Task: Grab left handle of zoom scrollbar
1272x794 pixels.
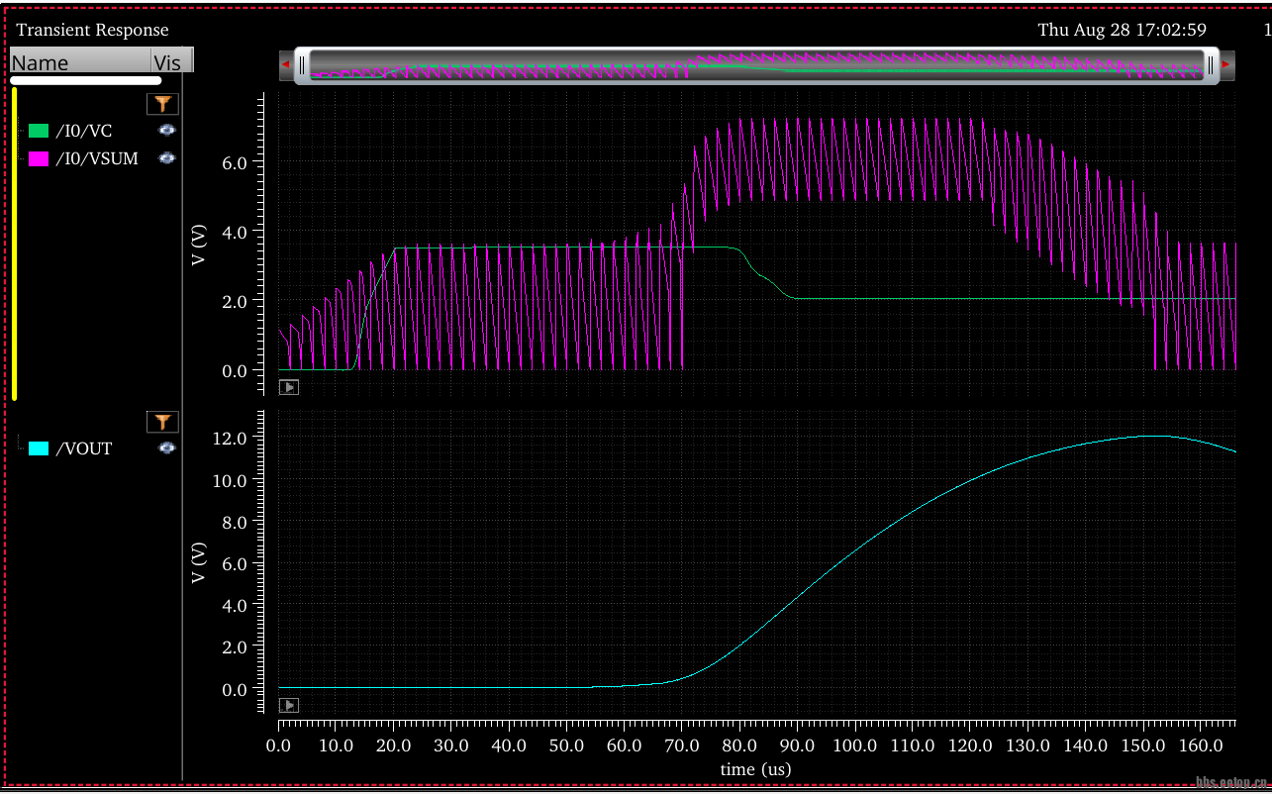Action: tap(303, 65)
